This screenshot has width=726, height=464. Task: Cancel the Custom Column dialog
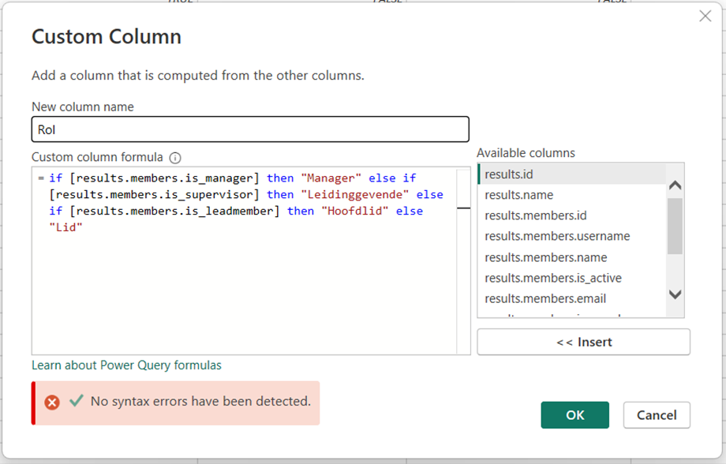(657, 415)
